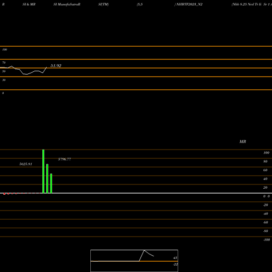Screen dimensions: 272x272
Task: Click the 'SI MunafaSutraR' header text
Action: [x=67, y=4]
